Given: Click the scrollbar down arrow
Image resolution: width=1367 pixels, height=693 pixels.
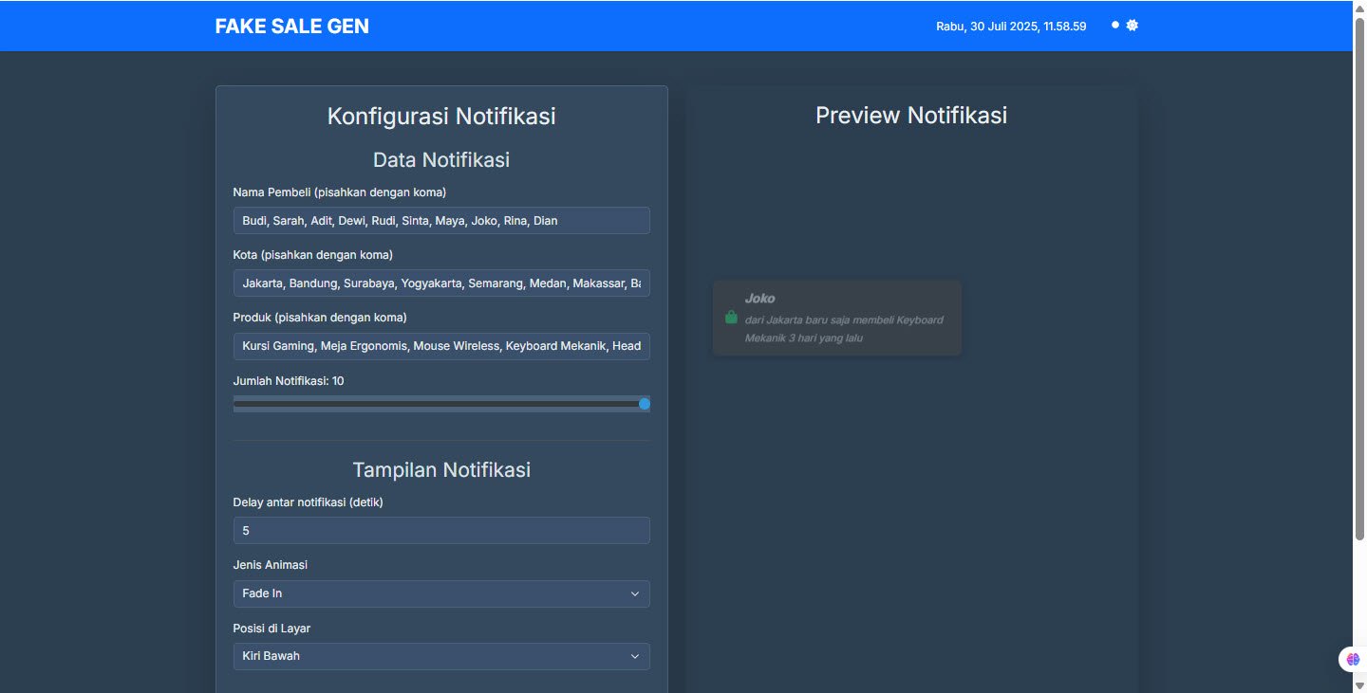Looking at the screenshot, I should (x=1359, y=684).
